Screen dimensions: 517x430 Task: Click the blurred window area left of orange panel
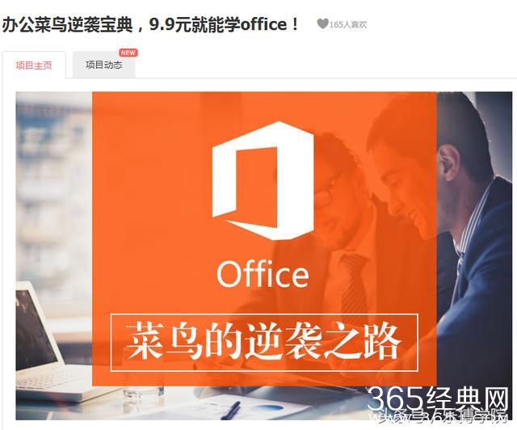click(x=54, y=185)
